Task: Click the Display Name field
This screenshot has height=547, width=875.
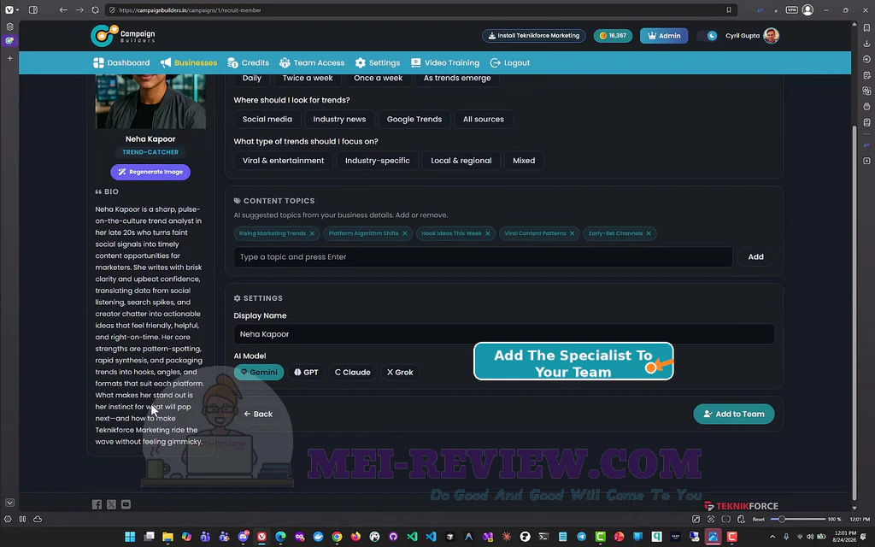Action: coord(504,334)
